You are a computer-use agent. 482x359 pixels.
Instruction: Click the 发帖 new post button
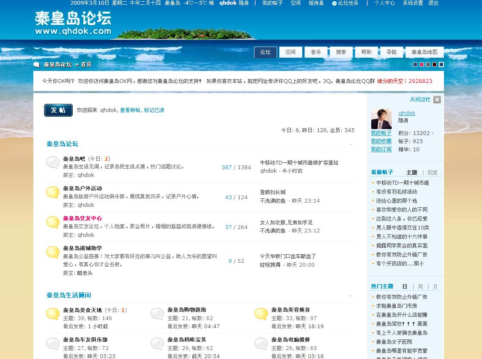(x=58, y=110)
